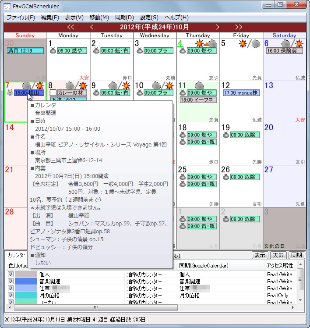Open the 16:00 イーフロ event on October 11
The width and height of the screenshot is (310, 328).
click(x=198, y=100)
